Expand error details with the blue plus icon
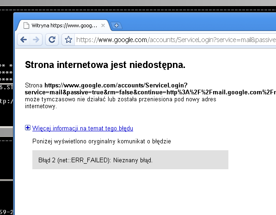 28,128
